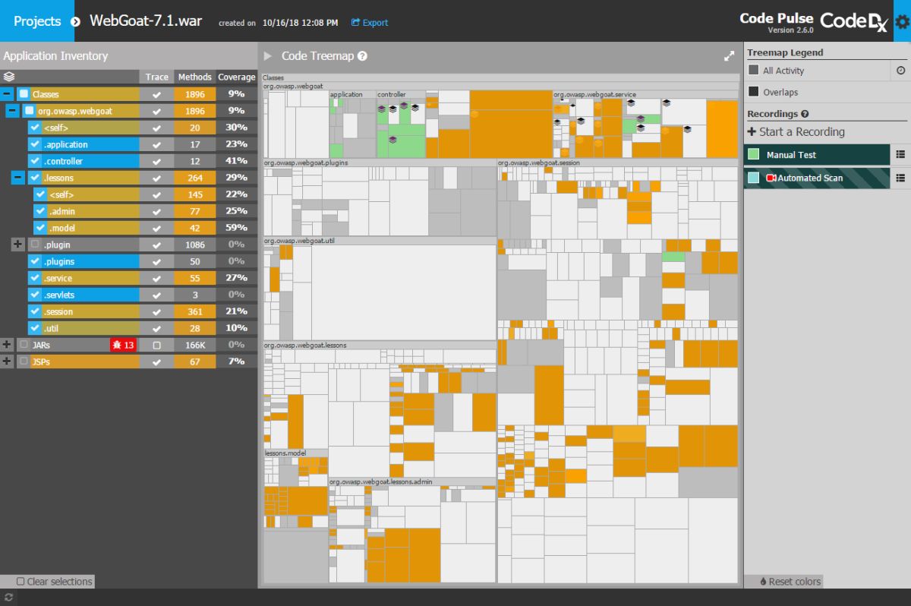
Task: Change the Manual Test green swatch
Action: (x=753, y=155)
